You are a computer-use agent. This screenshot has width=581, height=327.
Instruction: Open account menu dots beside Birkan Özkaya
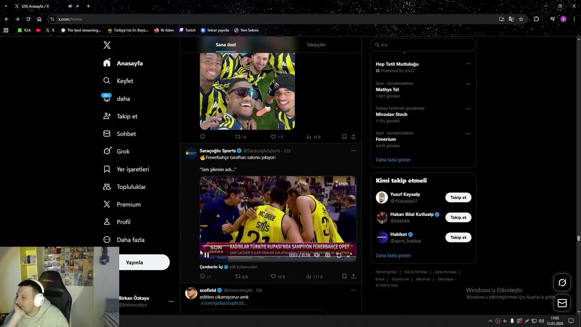click(x=171, y=301)
